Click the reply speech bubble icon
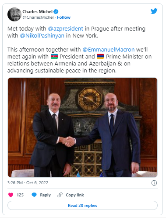 click(34, 195)
